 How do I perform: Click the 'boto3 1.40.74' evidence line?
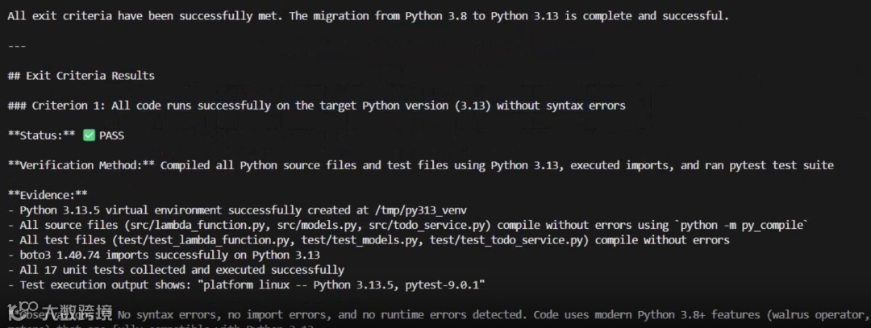(164, 255)
